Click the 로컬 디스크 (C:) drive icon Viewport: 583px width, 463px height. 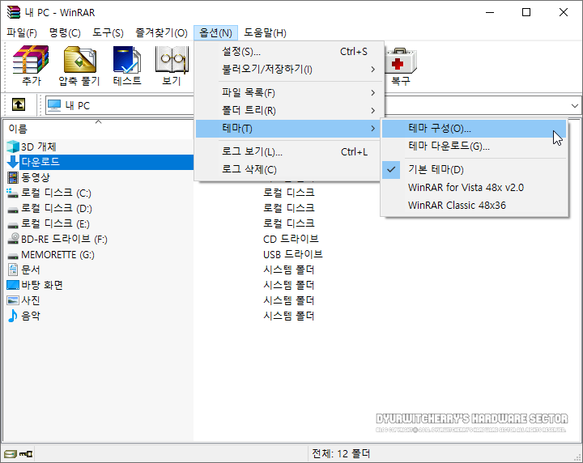(x=13, y=193)
